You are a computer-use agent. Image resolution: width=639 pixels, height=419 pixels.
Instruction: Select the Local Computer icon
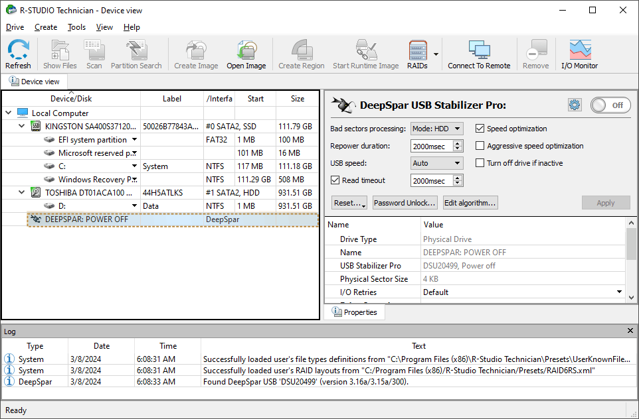23,113
